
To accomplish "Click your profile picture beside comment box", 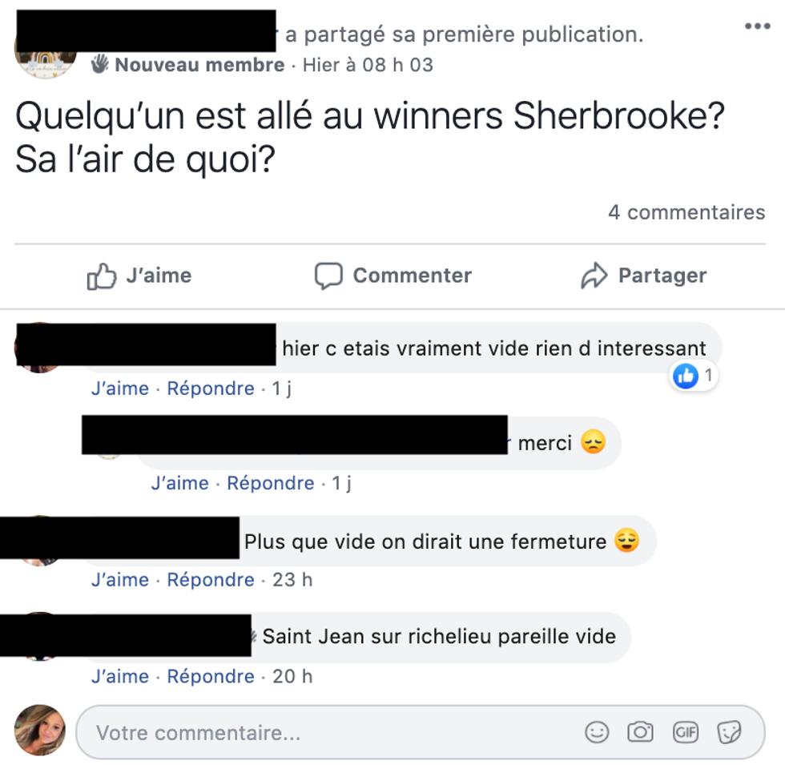I will (x=40, y=730).
